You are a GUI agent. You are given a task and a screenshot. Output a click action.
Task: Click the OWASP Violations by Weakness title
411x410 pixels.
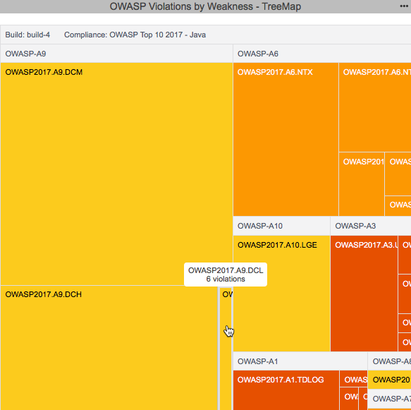tap(205, 6)
